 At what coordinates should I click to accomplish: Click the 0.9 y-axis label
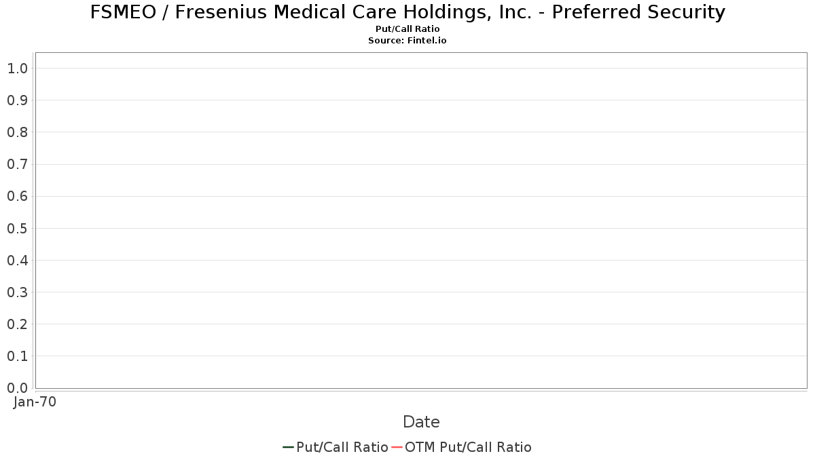pyautogui.click(x=17, y=100)
